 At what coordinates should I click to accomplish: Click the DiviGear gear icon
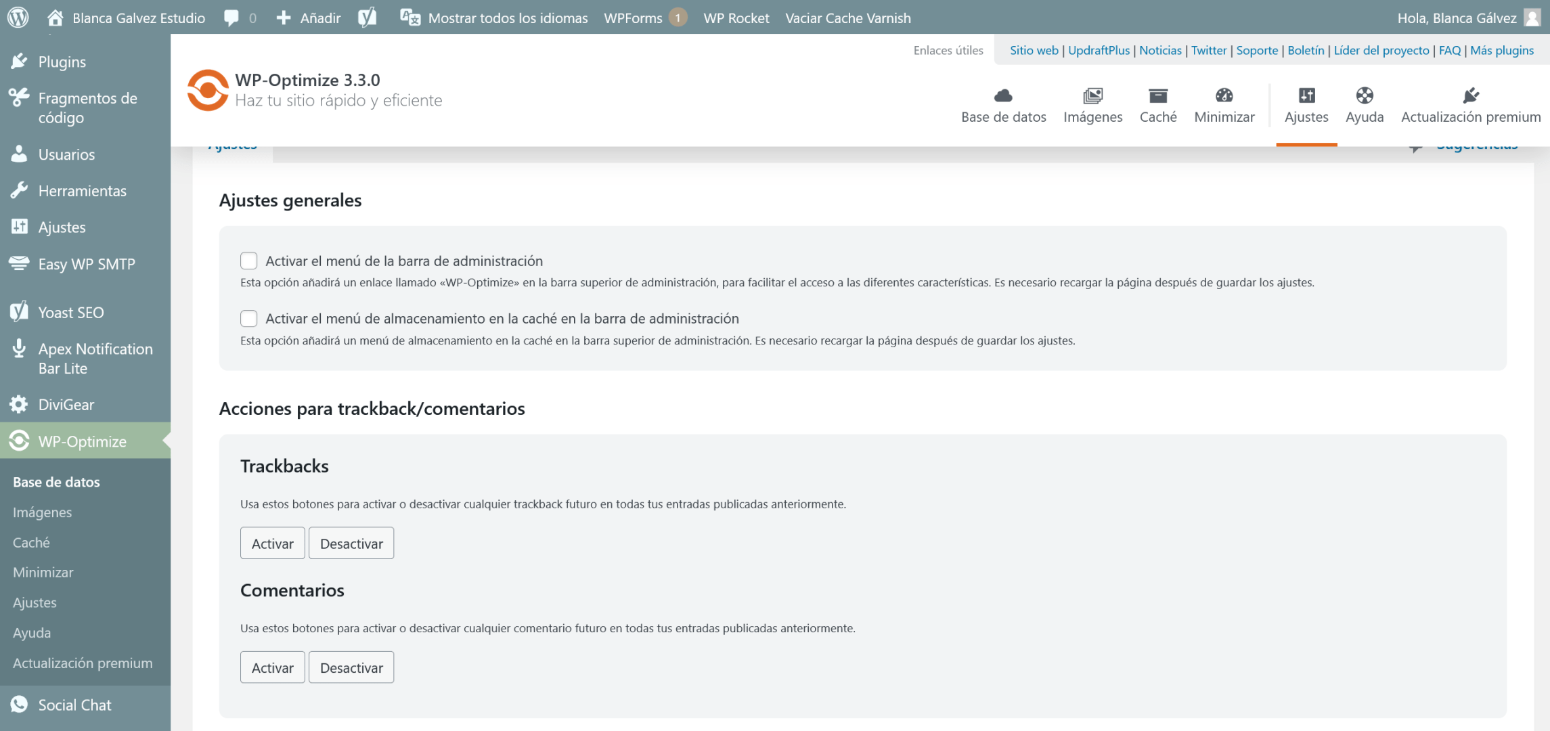(19, 405)
